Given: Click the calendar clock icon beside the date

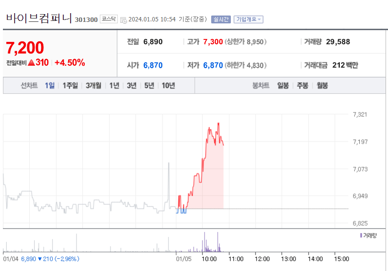Looking at the screenshot, I should pyautogui.click(x=123, y=20).
